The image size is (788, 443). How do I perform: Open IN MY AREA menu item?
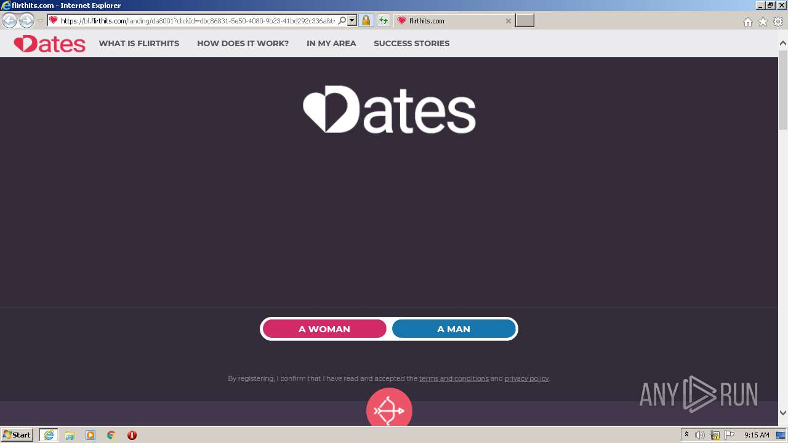331,44
